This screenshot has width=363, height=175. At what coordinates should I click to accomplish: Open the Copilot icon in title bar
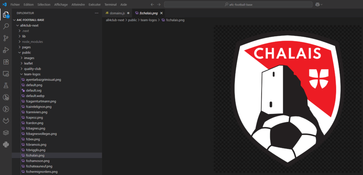(317, 4)
